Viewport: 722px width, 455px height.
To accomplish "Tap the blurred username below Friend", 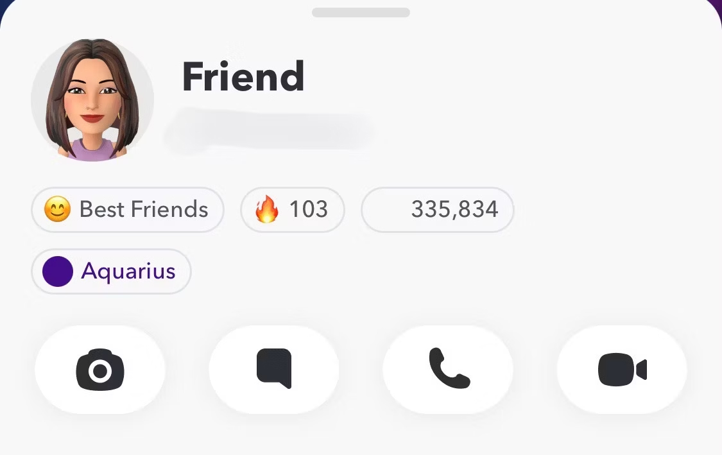I will [x=270, y=129].
